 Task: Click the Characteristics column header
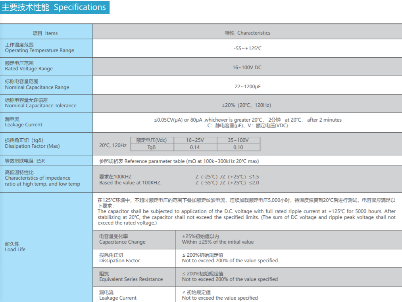pyautogui.click(x=247, y=33)
